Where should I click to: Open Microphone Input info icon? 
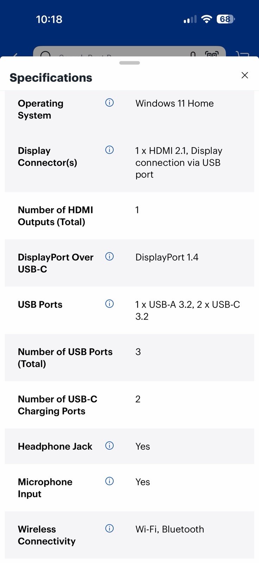tap(109, 481)
